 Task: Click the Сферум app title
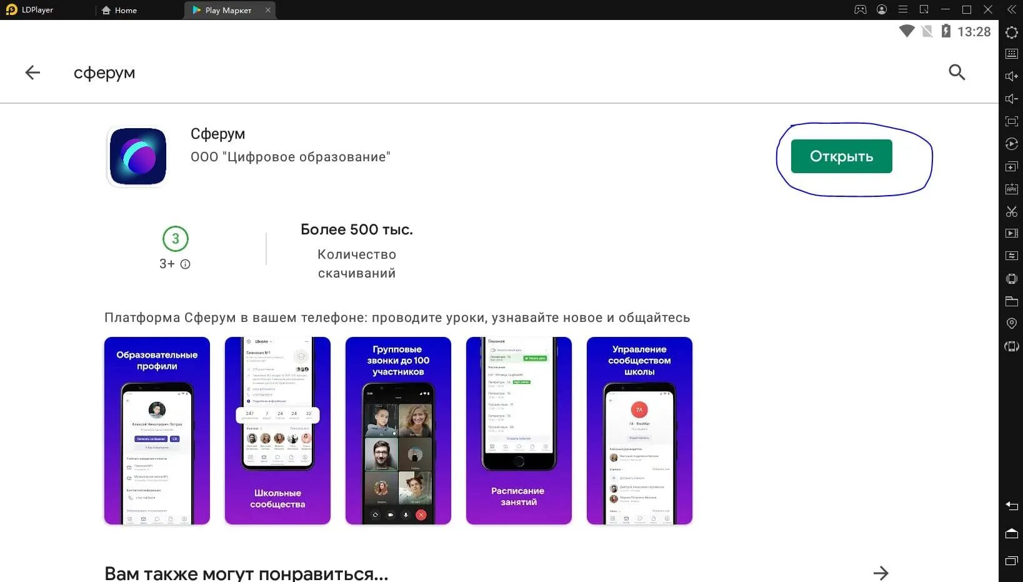point(217,134)
